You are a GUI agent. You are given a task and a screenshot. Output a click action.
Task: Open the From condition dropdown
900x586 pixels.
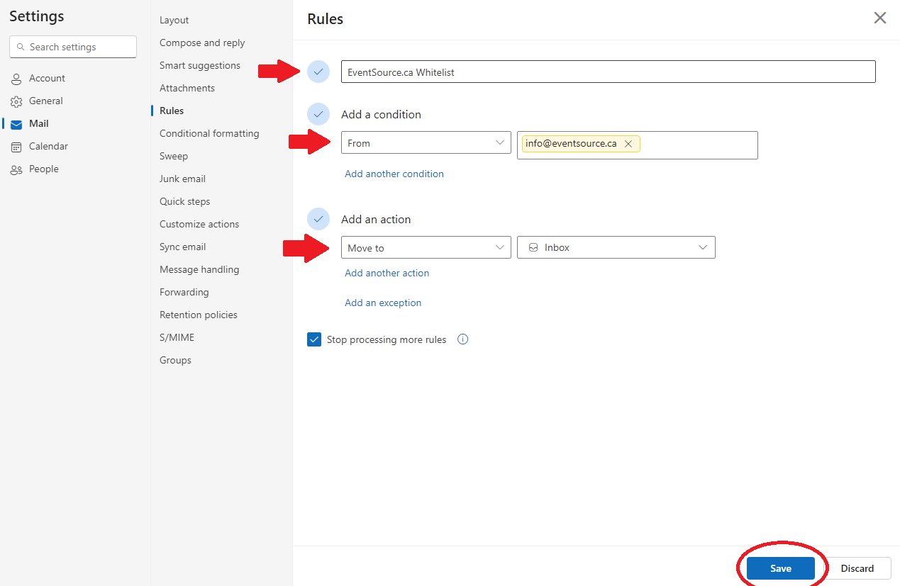pos(426,142)
